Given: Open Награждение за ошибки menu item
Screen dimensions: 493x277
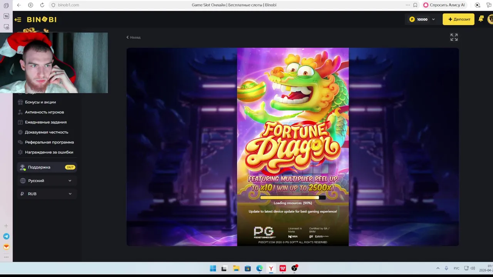Looking at the screenshot, I should pos(49,152).
